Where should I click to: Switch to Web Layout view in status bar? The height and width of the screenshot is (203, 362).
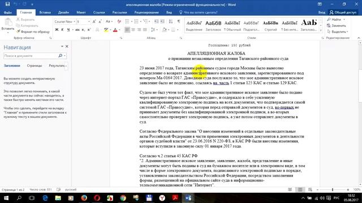pyautogui.click(x=310, y=189)
